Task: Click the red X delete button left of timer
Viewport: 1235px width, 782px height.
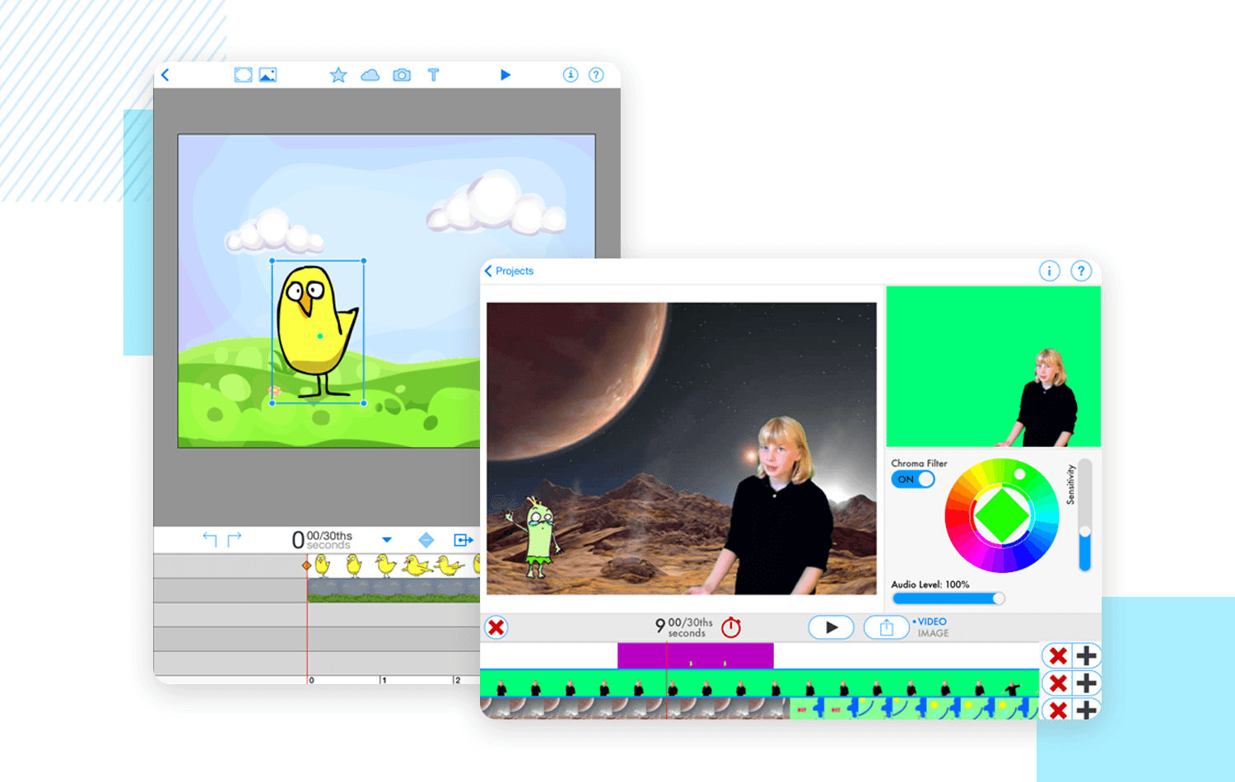Action: click(496, 628)
